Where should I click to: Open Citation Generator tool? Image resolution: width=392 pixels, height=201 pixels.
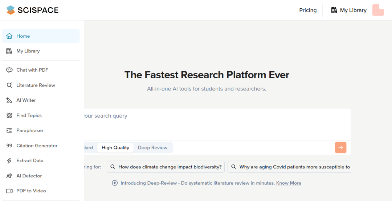point(41,146)
